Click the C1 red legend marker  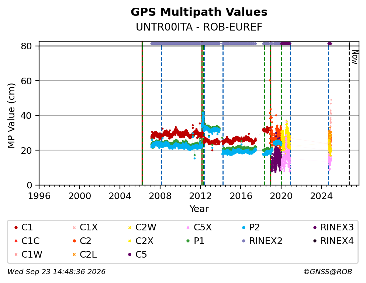[x=16, y=227]
